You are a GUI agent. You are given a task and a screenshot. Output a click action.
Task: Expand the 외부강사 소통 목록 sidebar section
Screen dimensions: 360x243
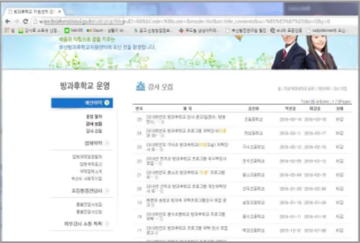pos(107,223)
